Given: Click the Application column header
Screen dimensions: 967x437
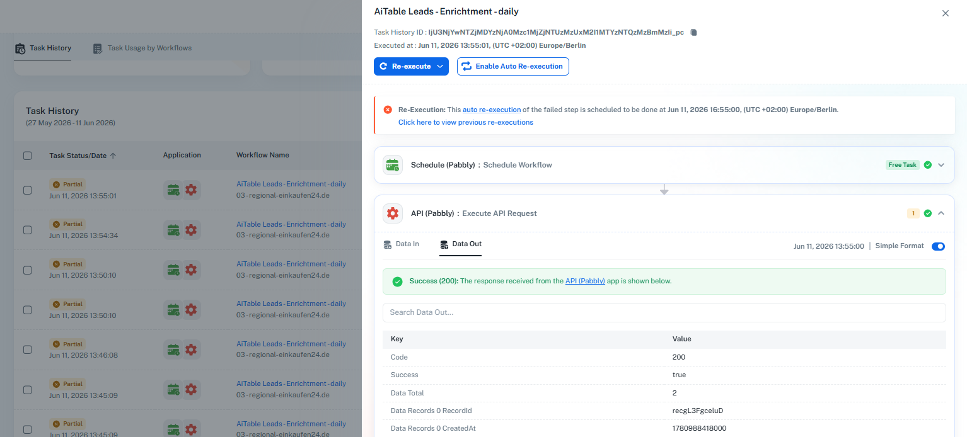Looking at the screenshot, I should click(182, 155).
